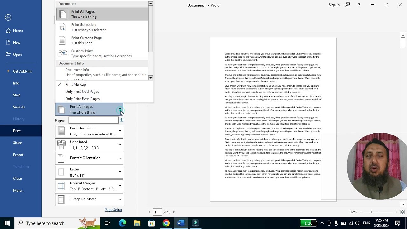Open the Normal Margins dropdown
407x229 pixels.
tap(89, 186)
